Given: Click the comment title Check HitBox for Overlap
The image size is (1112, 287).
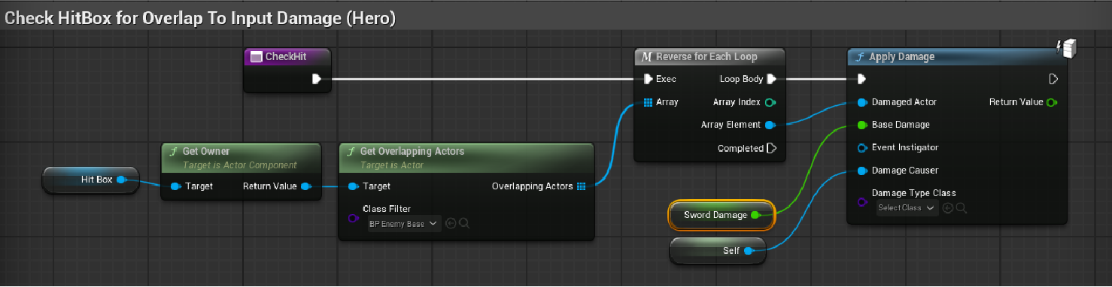Looking at the screenshot, I should point(200,19).
